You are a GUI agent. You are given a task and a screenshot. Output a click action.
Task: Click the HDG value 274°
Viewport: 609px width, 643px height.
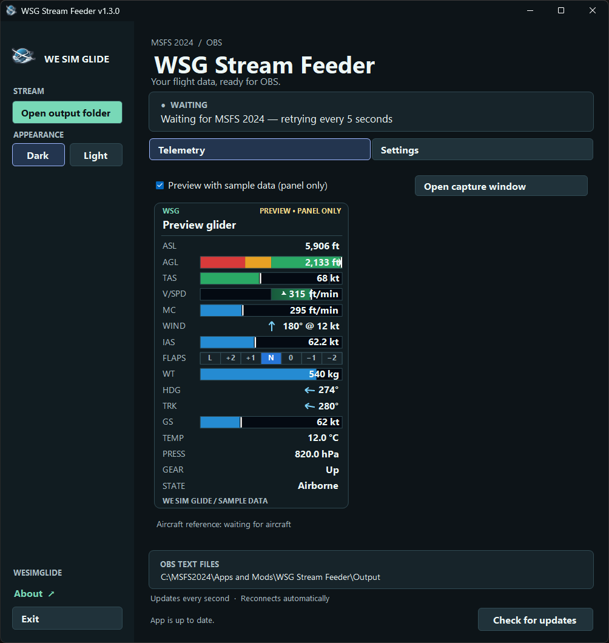pyautogui.click(x=329, y=390)
